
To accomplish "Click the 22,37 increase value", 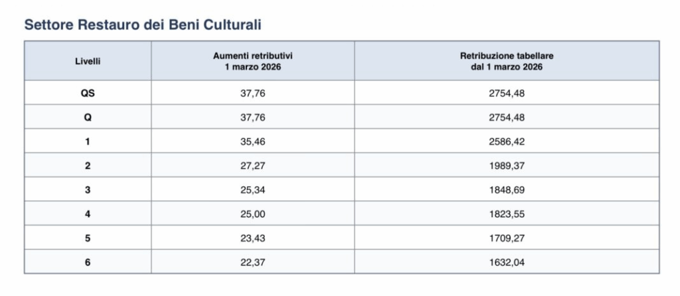I will tap(253, 261).
